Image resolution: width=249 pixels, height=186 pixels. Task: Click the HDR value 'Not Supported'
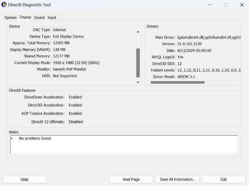(x=65, y=76)
